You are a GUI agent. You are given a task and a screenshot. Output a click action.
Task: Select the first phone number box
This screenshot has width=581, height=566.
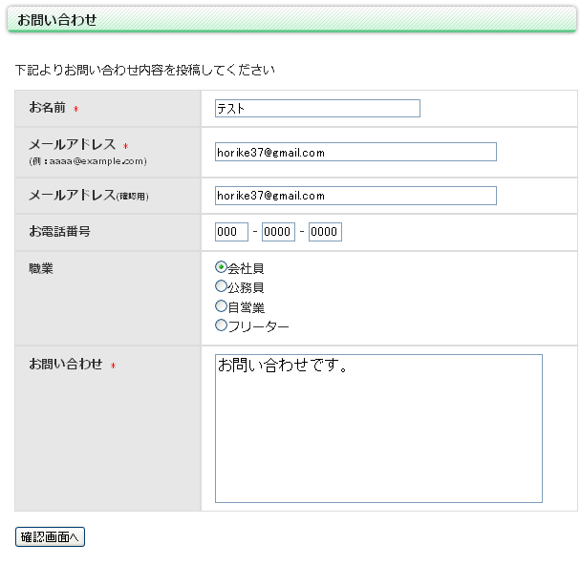[x=231, y=233]
